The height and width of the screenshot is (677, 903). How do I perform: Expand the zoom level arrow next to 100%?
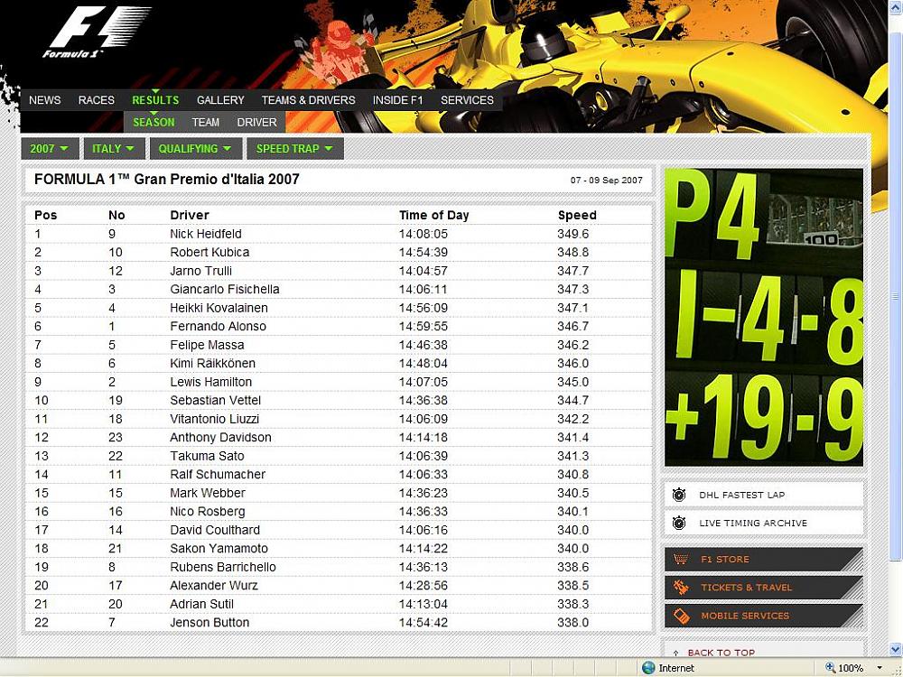pos(879,668)
